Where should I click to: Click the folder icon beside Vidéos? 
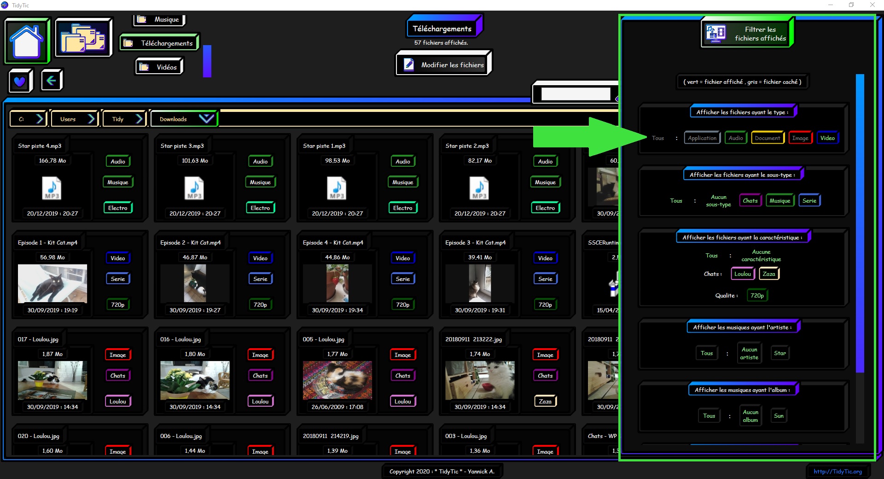click(144, 67)
